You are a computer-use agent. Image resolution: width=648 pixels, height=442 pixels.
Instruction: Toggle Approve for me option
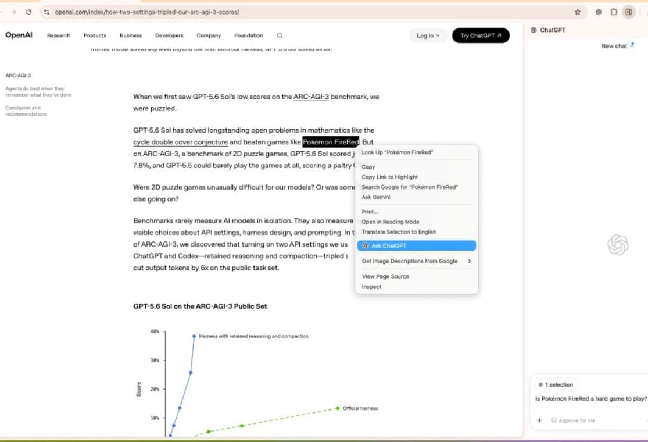coord(573,420)
